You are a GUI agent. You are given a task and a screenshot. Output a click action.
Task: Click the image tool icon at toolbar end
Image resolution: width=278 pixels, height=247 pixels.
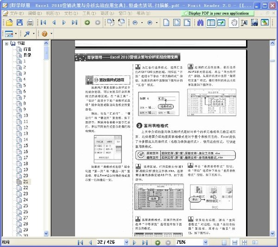pos(265,23)
